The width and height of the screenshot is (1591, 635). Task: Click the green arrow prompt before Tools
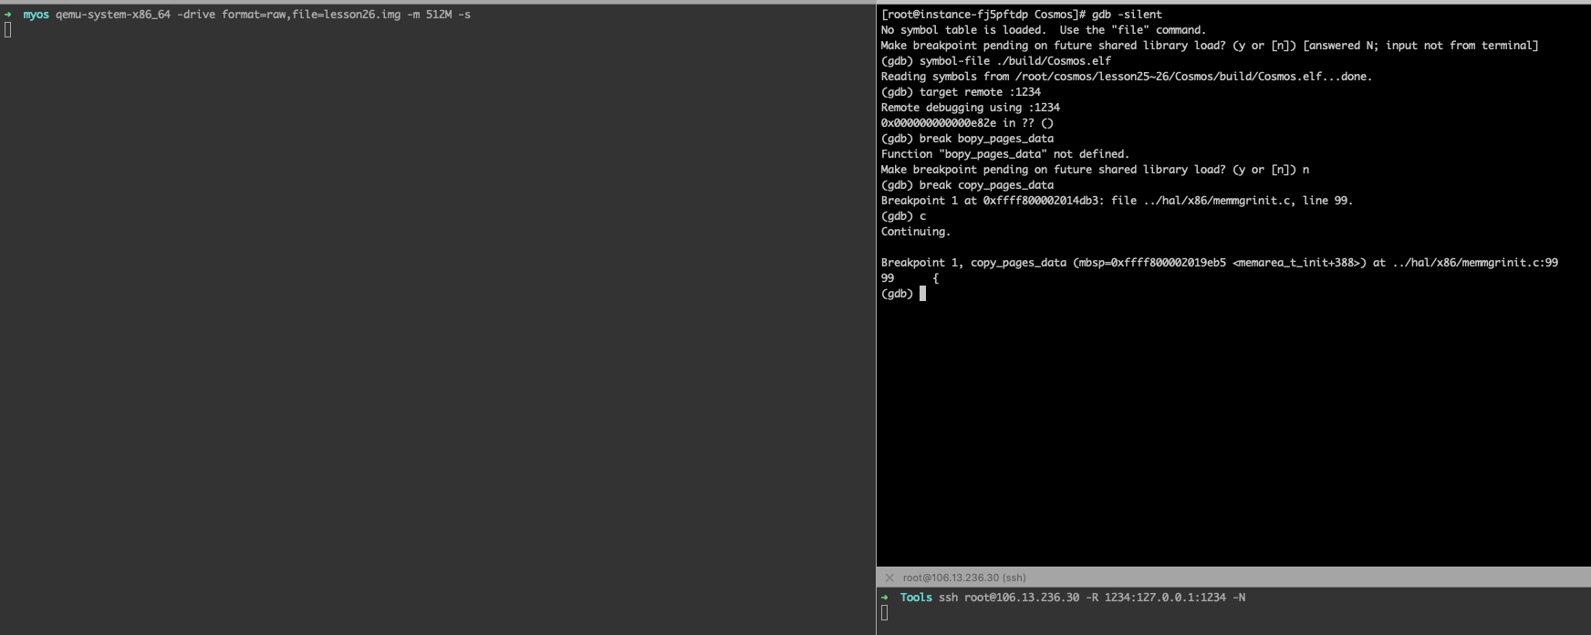[885, 598]
